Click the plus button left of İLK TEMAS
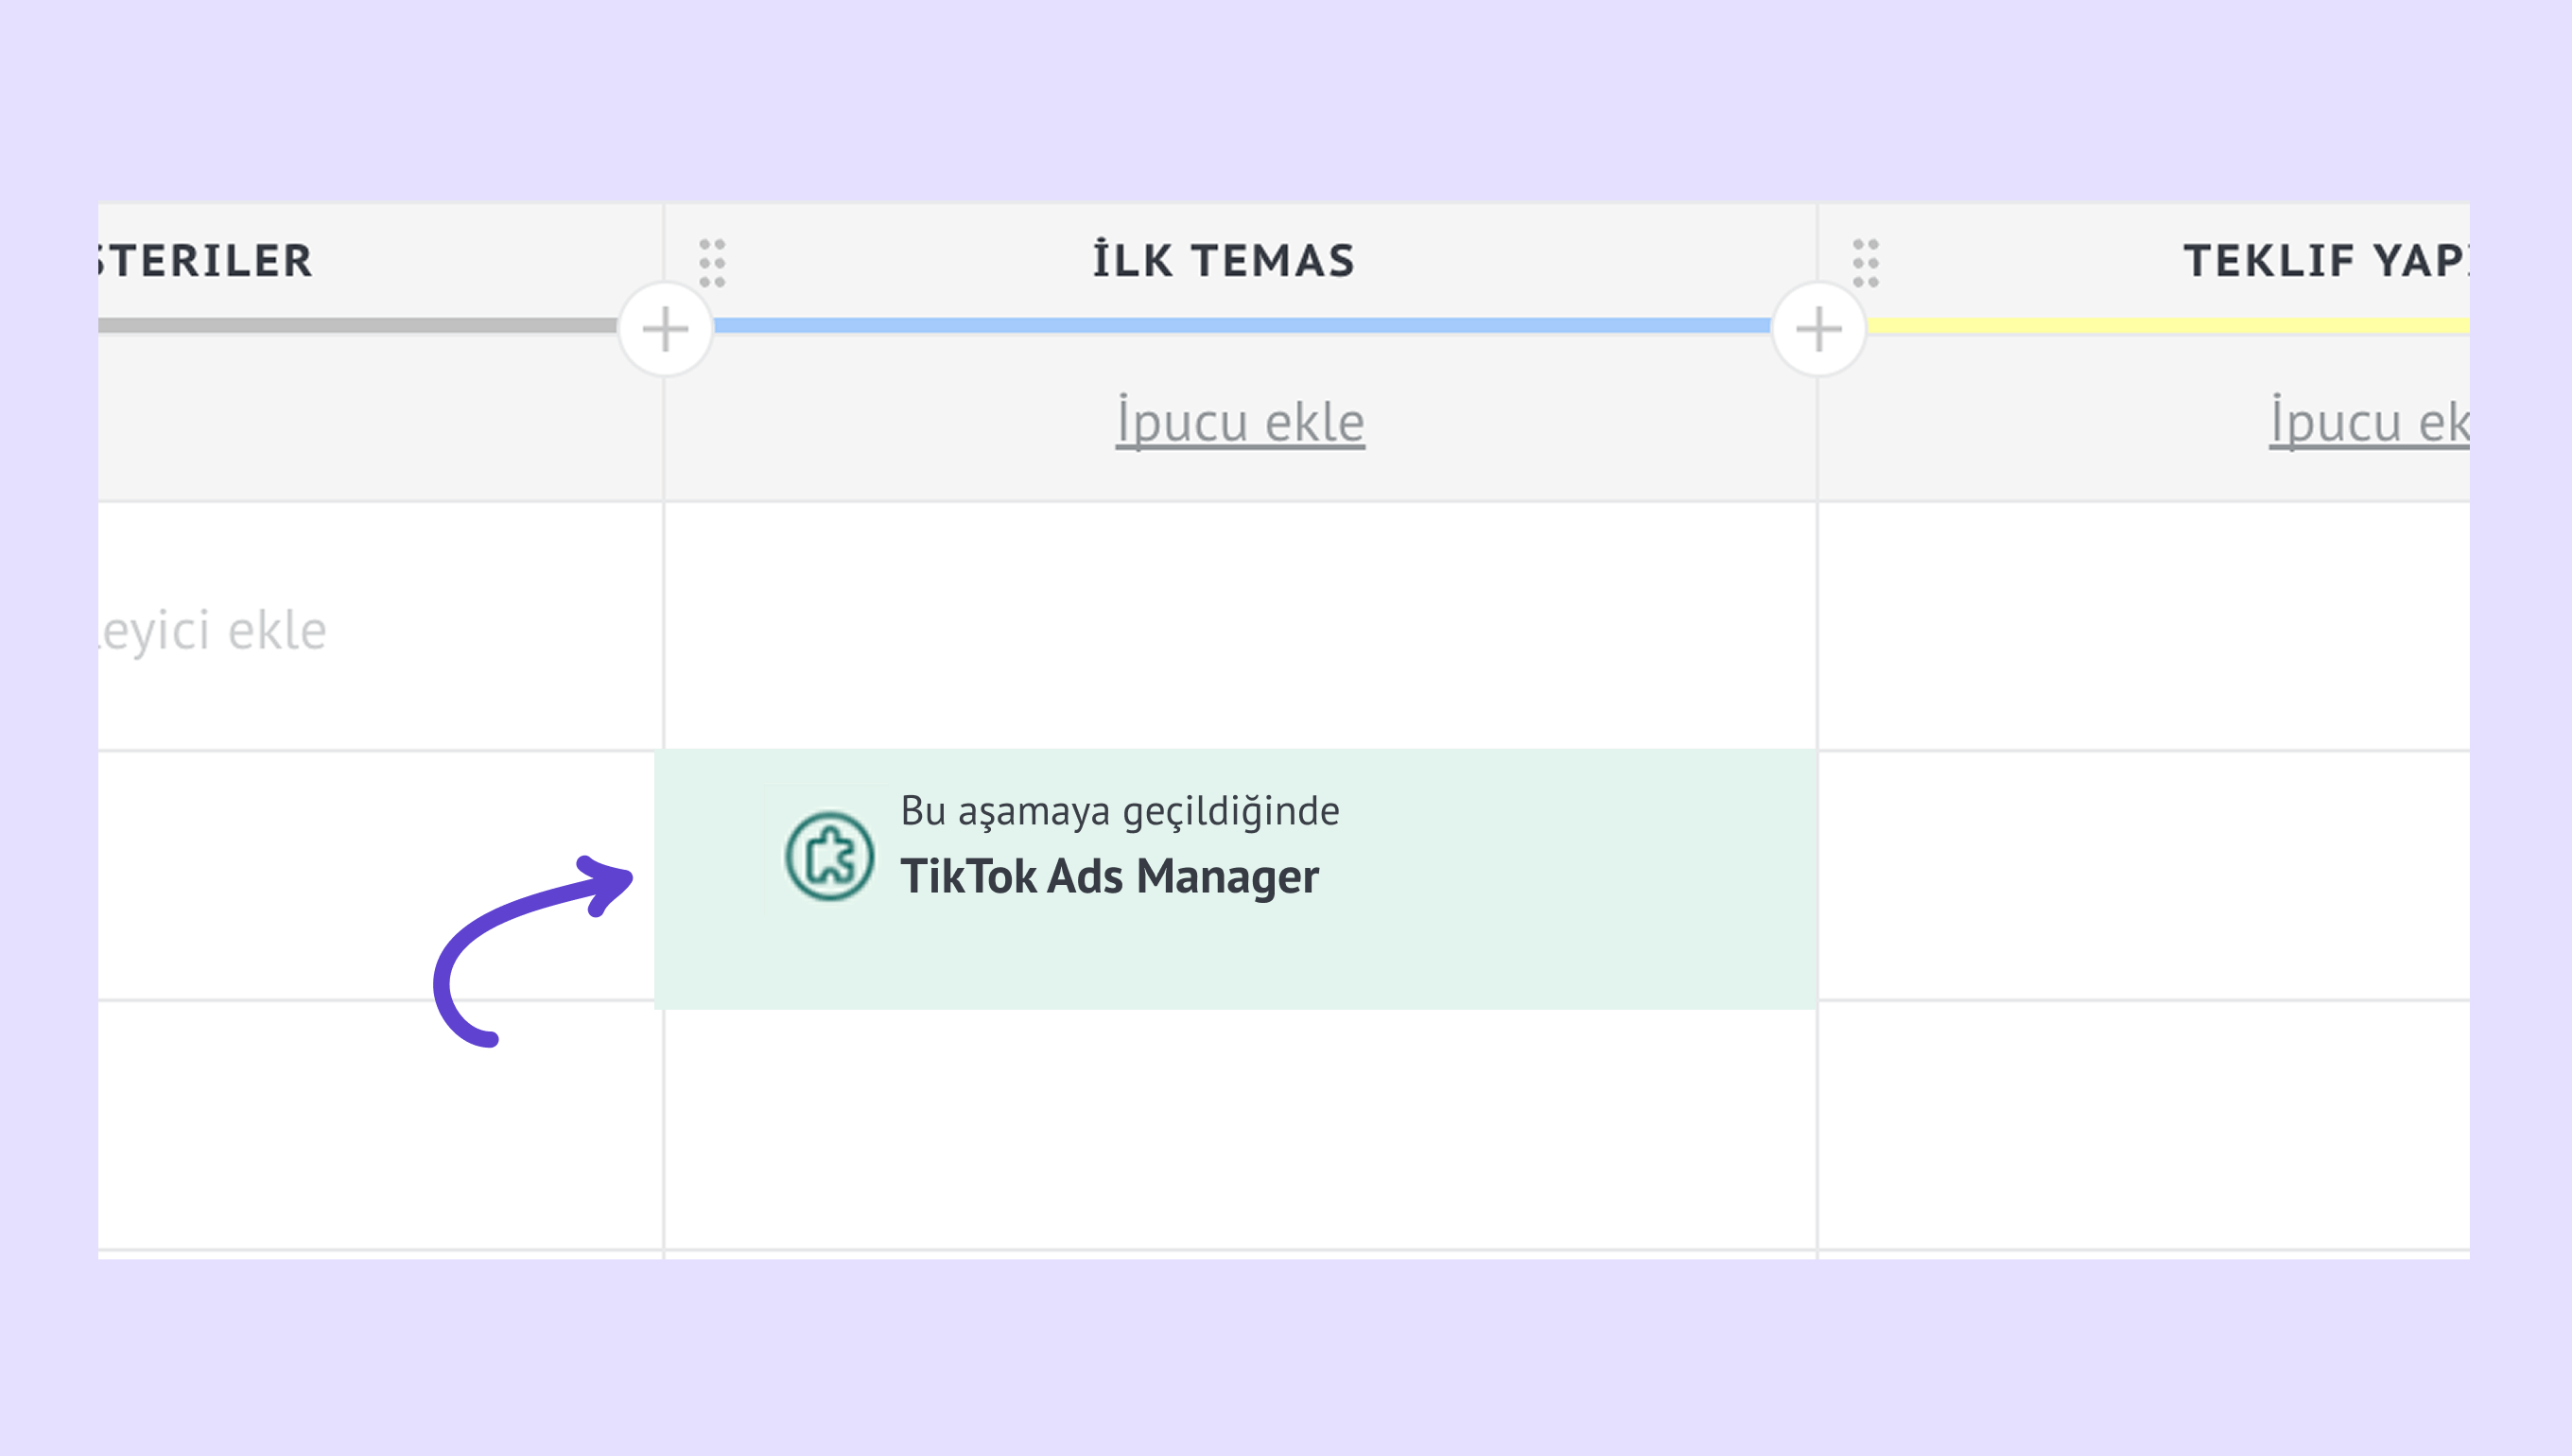The image size is (2572, 1456). (665, 329)
